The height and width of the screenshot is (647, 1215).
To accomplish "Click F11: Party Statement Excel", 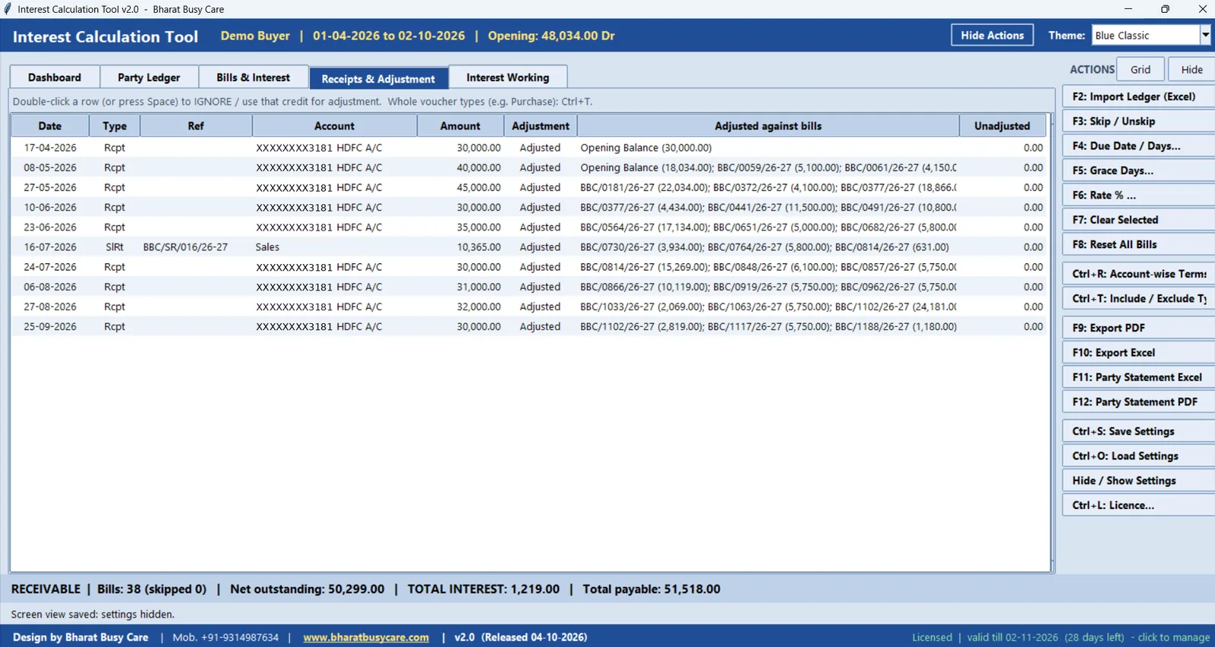I will point(1138,377).
